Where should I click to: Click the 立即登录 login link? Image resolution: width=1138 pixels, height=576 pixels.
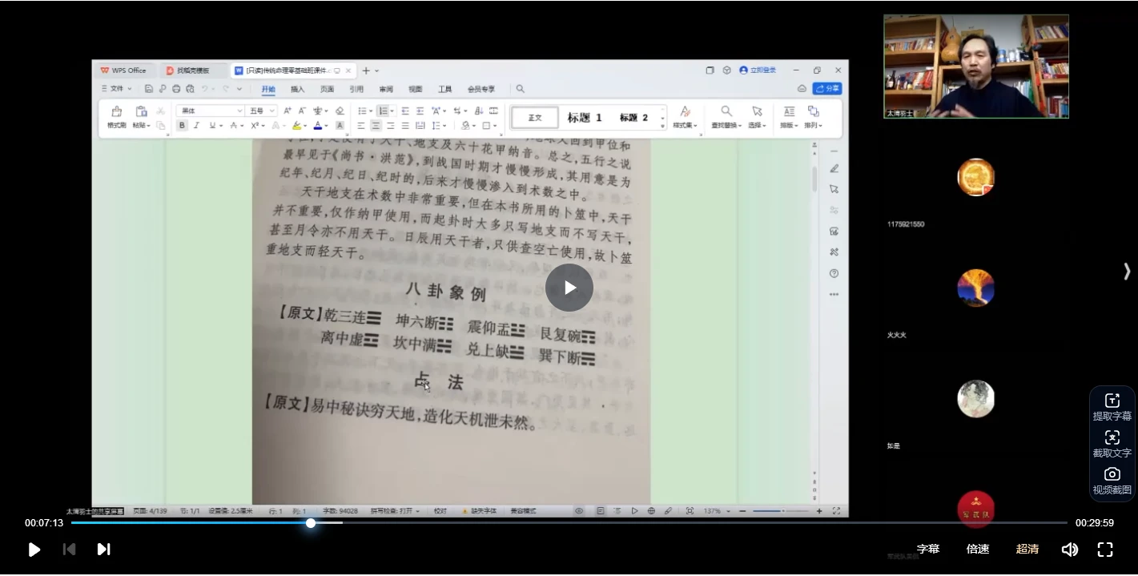coord(758,70)
